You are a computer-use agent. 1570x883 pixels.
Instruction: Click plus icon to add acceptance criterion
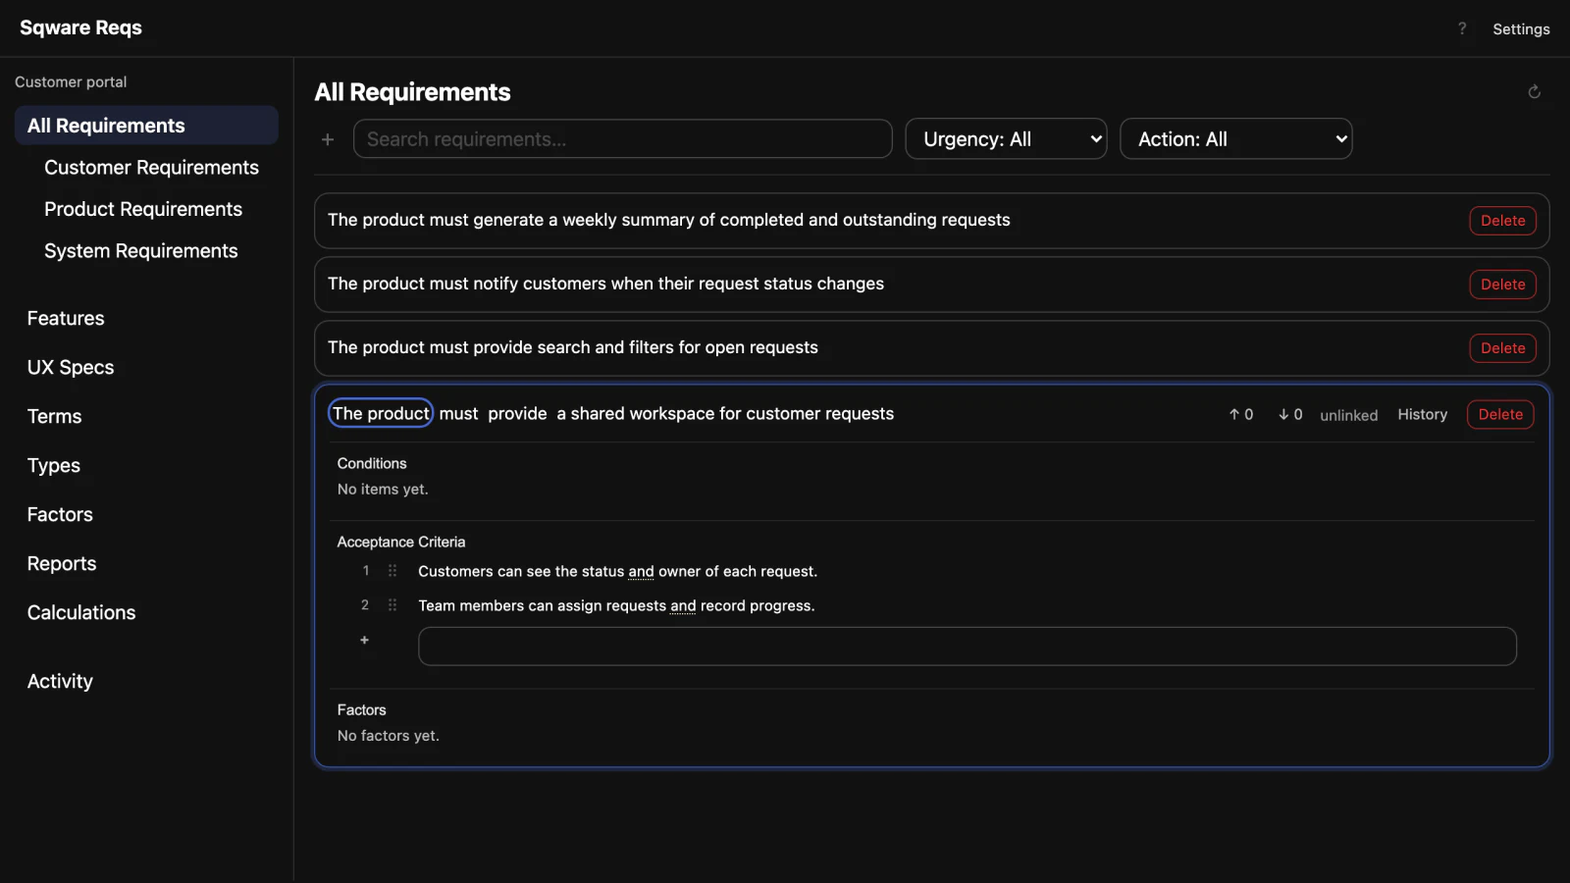pyautogui.click(x=364, y=640)
